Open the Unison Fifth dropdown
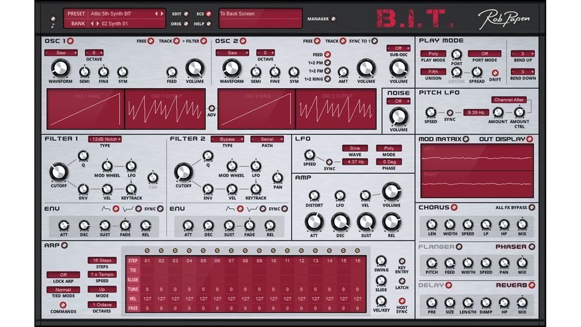581x327 pixels. (433, 71)
